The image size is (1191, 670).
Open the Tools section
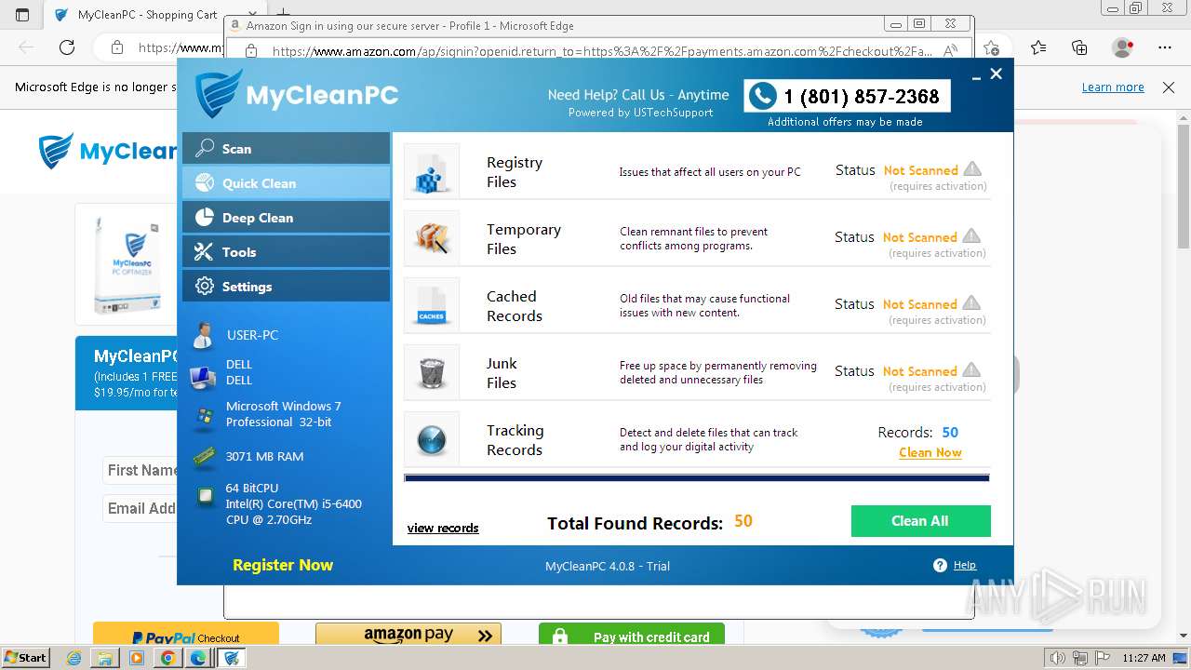point(286,252)
